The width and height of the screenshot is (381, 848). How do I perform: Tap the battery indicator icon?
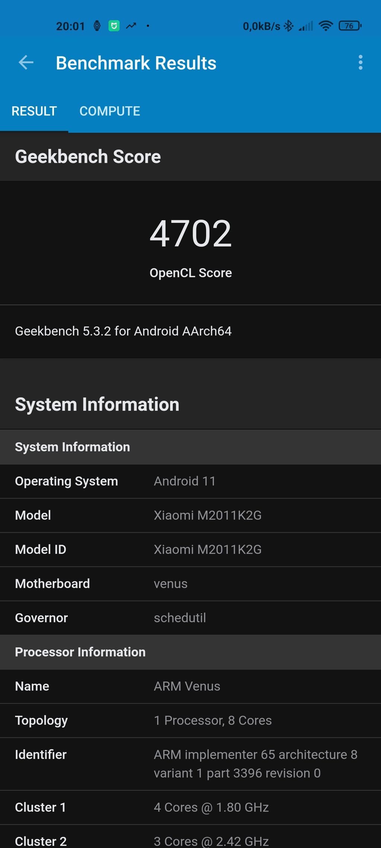(350, 26)
